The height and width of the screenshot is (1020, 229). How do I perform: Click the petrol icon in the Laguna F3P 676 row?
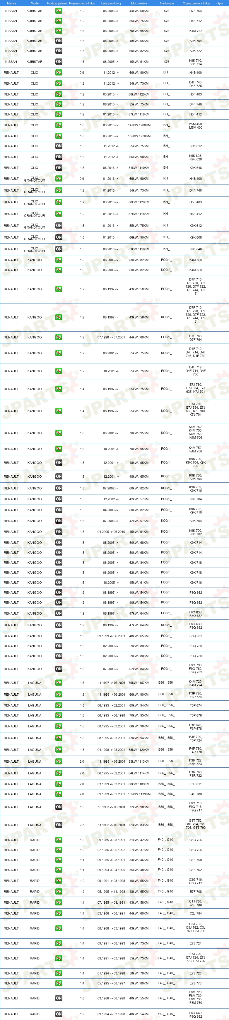point(59,715)
